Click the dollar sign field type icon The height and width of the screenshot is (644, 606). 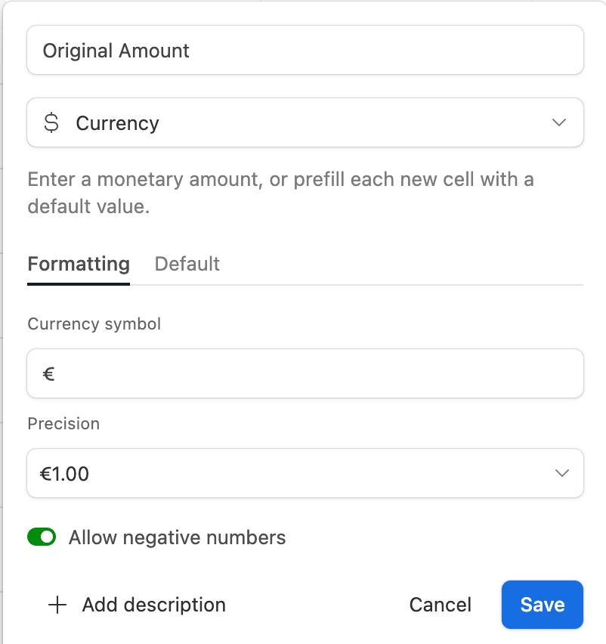(x=51, y=123)
